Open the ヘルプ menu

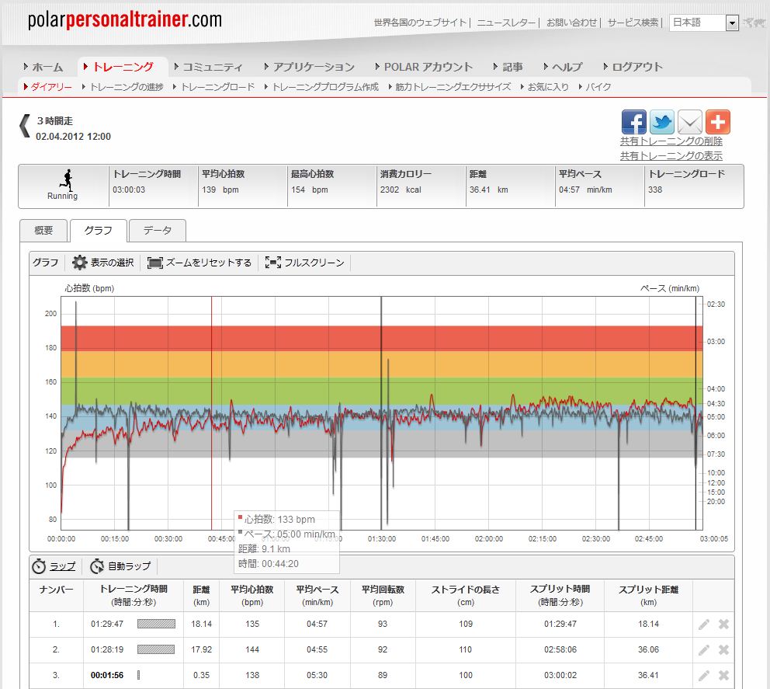pos(563,67)
